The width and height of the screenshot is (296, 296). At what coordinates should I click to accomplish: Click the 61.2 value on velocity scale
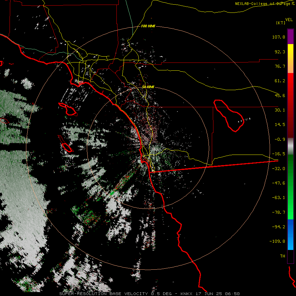coord(280,81)
